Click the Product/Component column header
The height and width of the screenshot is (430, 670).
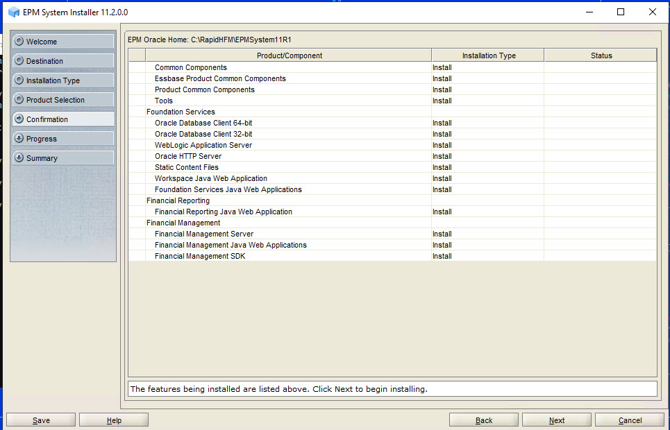pyautogui.click(x=289, y=55)
